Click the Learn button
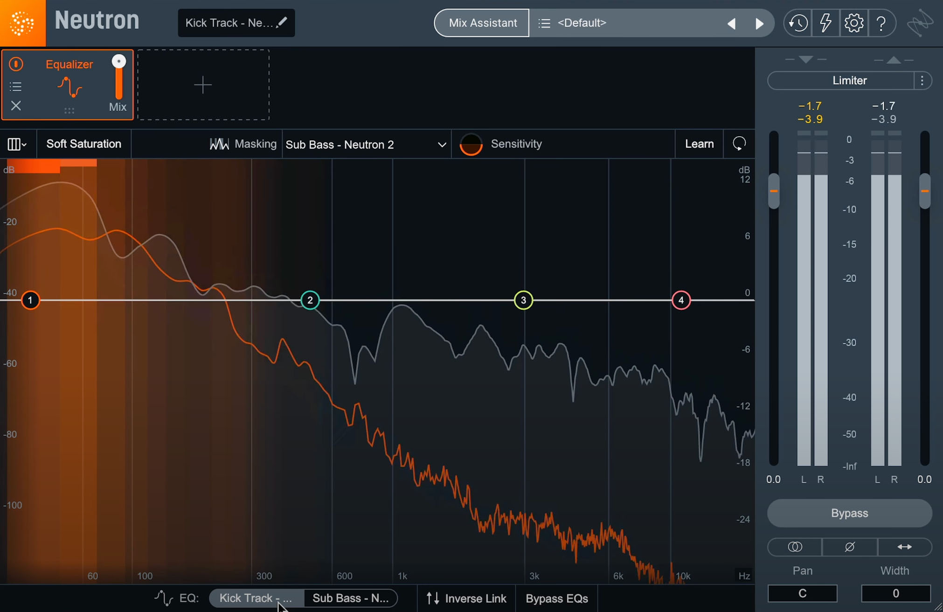Screen dimensions: 943x612 (699, 144)
